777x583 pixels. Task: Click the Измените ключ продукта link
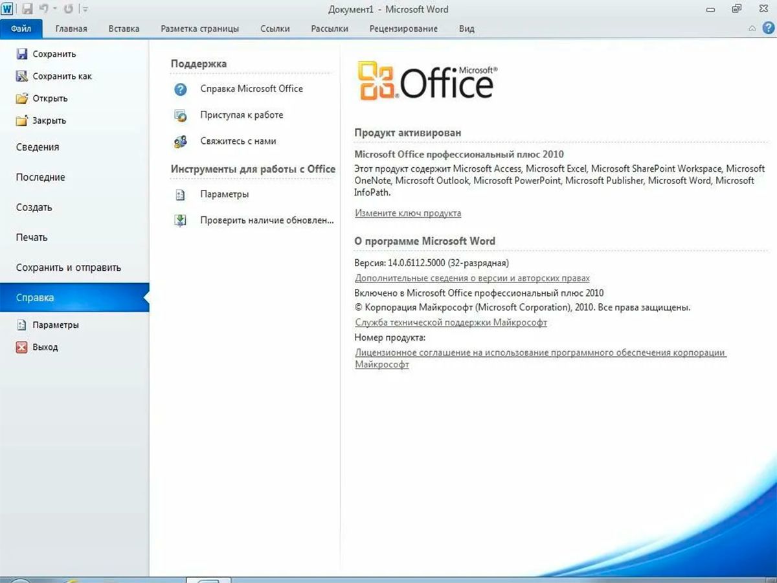[408, 213]
